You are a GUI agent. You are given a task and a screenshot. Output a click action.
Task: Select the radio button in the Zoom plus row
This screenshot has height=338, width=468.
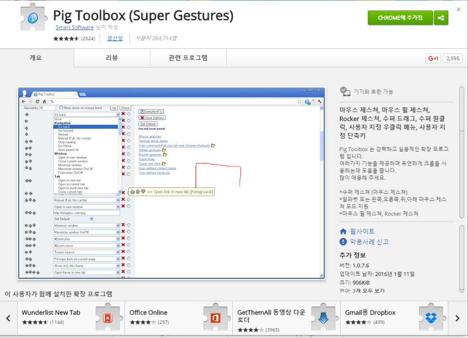coord(128,238)
